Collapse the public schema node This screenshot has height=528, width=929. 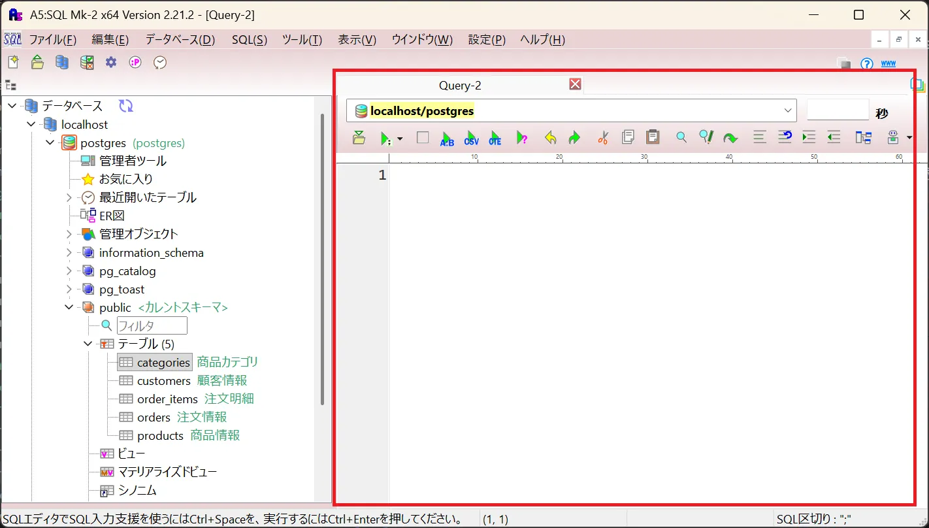[69, 307]
